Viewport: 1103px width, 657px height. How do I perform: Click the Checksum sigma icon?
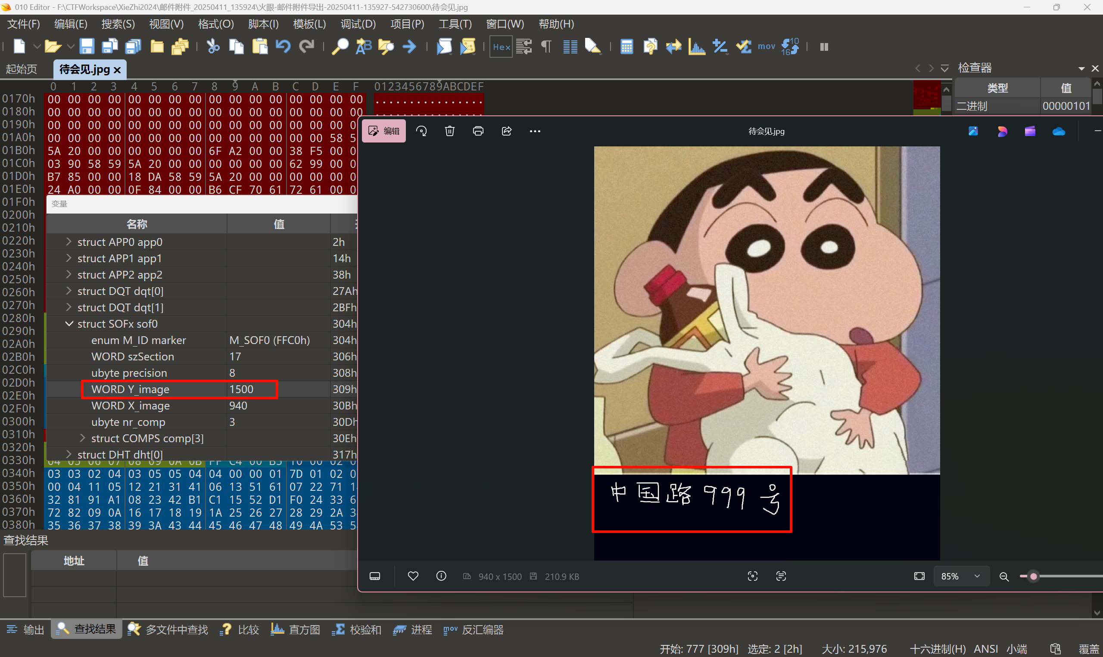click(x=744, y=46)
